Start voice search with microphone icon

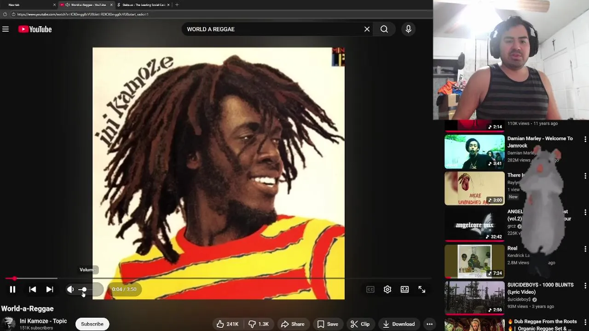click(x=408, y=29)
